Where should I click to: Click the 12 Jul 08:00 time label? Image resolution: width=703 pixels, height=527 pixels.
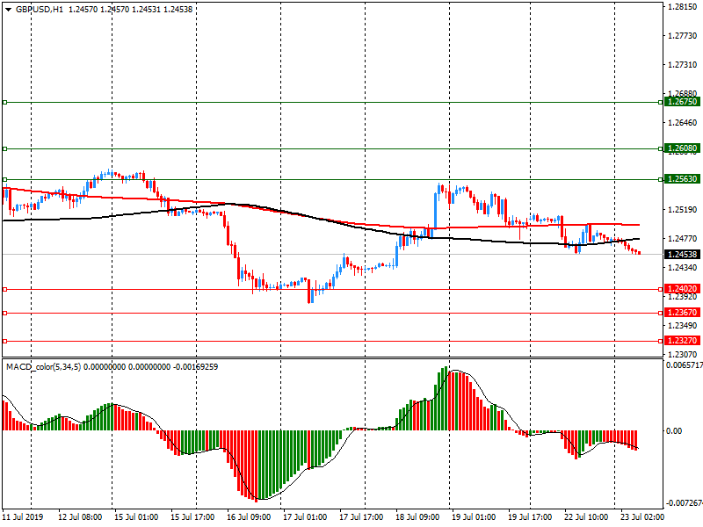(80, 517)
